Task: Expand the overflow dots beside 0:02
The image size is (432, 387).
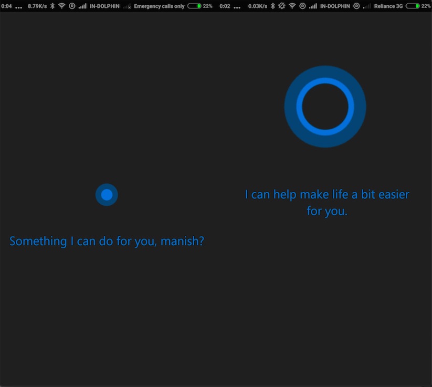Action: 236,6
